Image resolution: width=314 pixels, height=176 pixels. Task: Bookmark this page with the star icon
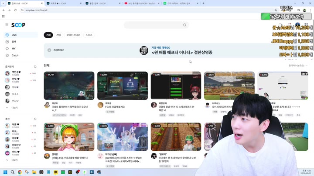tap(276, 10)
